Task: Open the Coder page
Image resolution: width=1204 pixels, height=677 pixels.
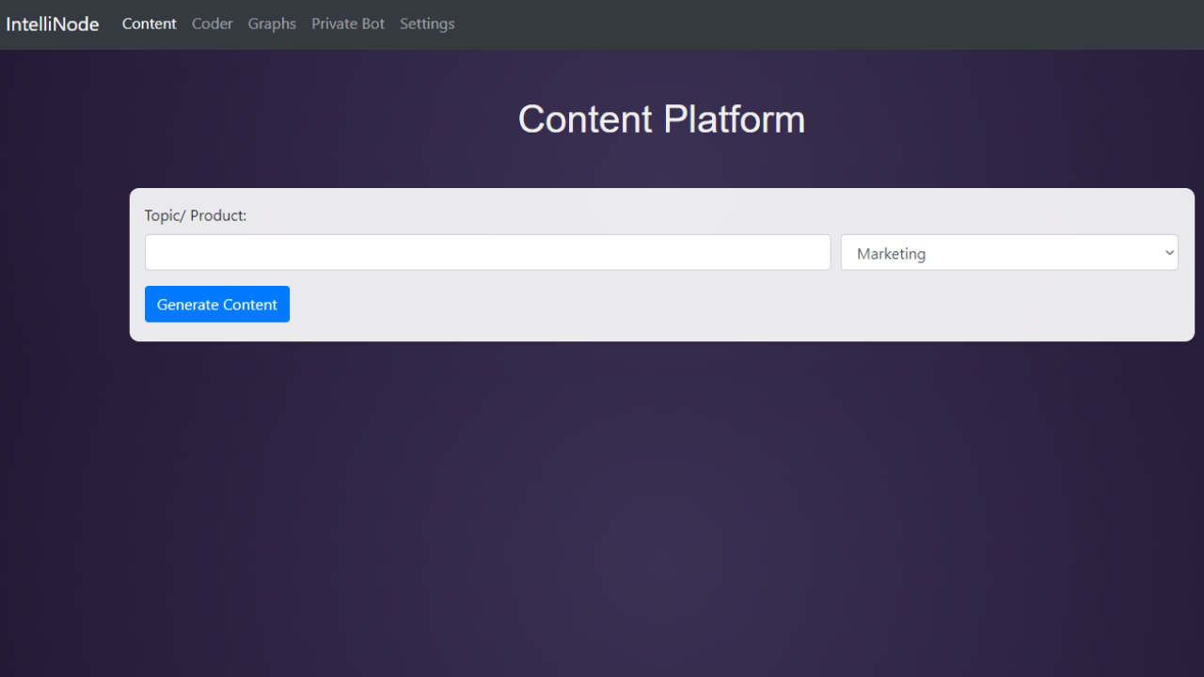Action: pos(213,24)
